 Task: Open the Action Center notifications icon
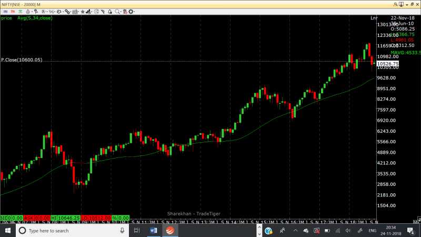[410, 231]
